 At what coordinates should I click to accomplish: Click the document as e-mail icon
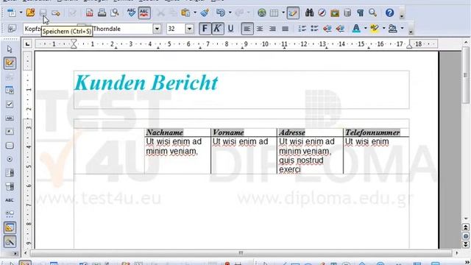click(x=56, y=13)
